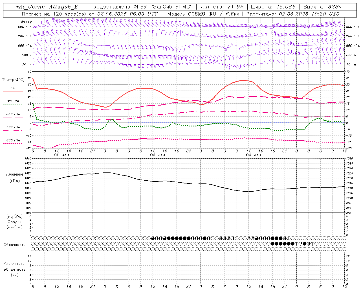Viewport: 361px width, 289px height.
Task: Click 1040 on the left pressure axis
Action: tap(28, 159)
